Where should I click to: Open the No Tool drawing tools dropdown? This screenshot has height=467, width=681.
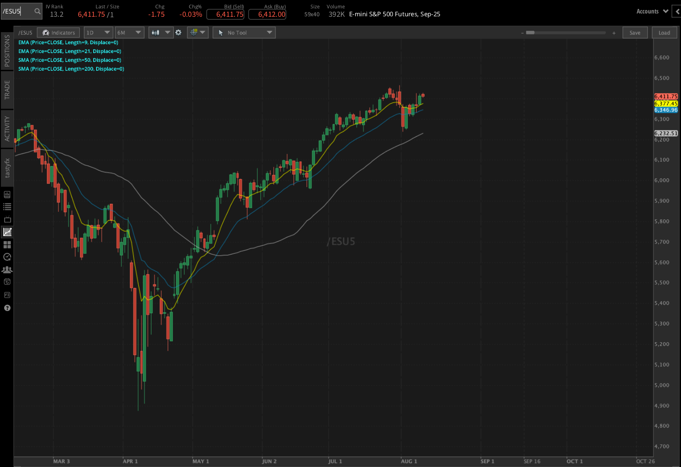(x=244, y=33)
